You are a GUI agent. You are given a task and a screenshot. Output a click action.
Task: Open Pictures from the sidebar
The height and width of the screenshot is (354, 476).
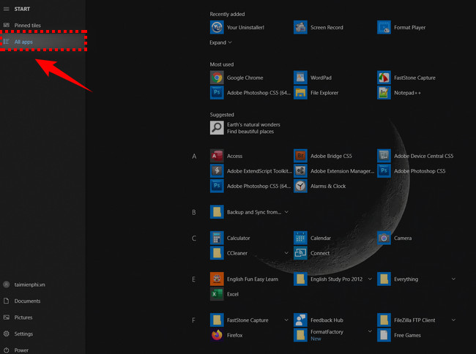pos(42,317)
